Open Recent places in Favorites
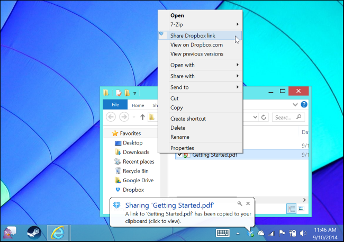The image size is (344, 242). [134, 162]
